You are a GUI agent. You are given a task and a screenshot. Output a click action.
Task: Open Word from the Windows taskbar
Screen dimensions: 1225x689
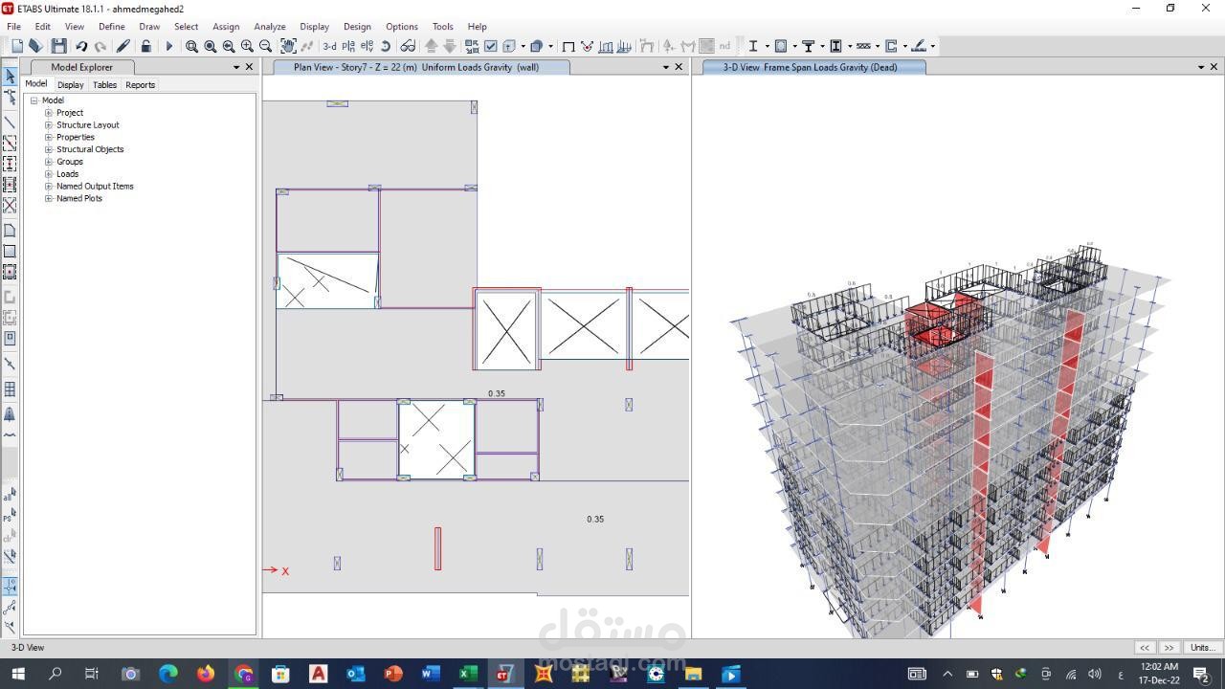pyautogui.click(x=430, y=674)
